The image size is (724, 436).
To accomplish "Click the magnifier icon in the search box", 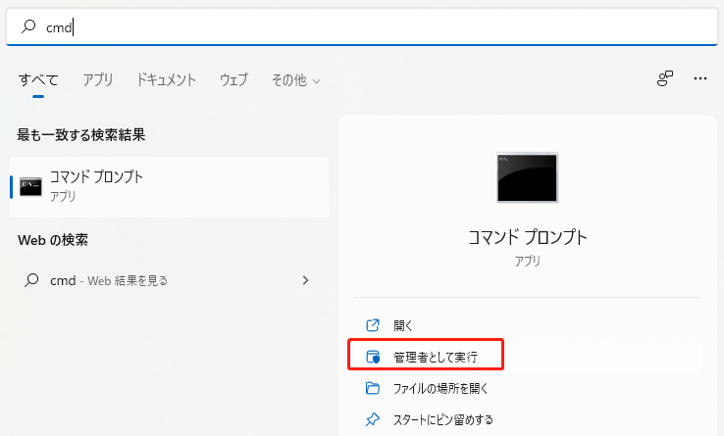I will point(27,27).
